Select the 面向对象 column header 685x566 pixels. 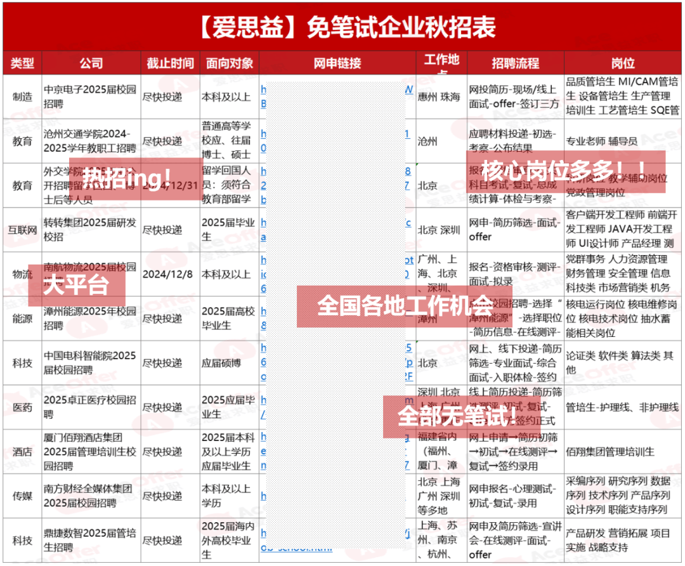[230, 63]
